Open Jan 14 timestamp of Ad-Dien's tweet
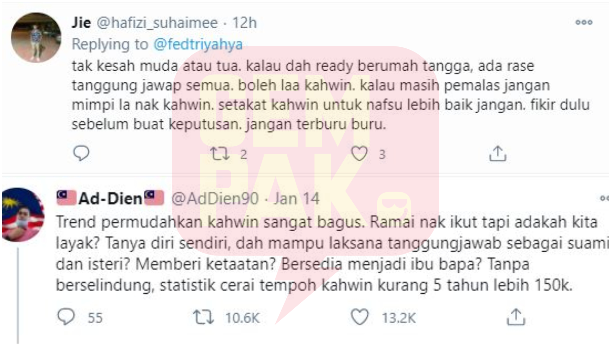The width and height of the screenshot is (611, 349). [x=296, y=199]
